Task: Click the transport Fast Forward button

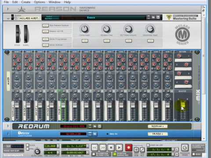Action: (x=103, y=148)
